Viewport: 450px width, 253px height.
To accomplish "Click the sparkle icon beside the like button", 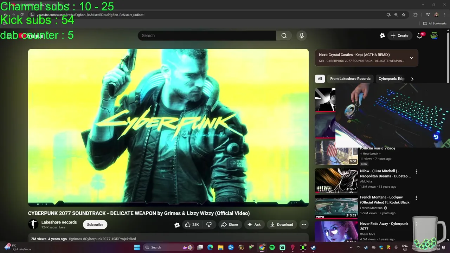I will (x=177, y=225).
